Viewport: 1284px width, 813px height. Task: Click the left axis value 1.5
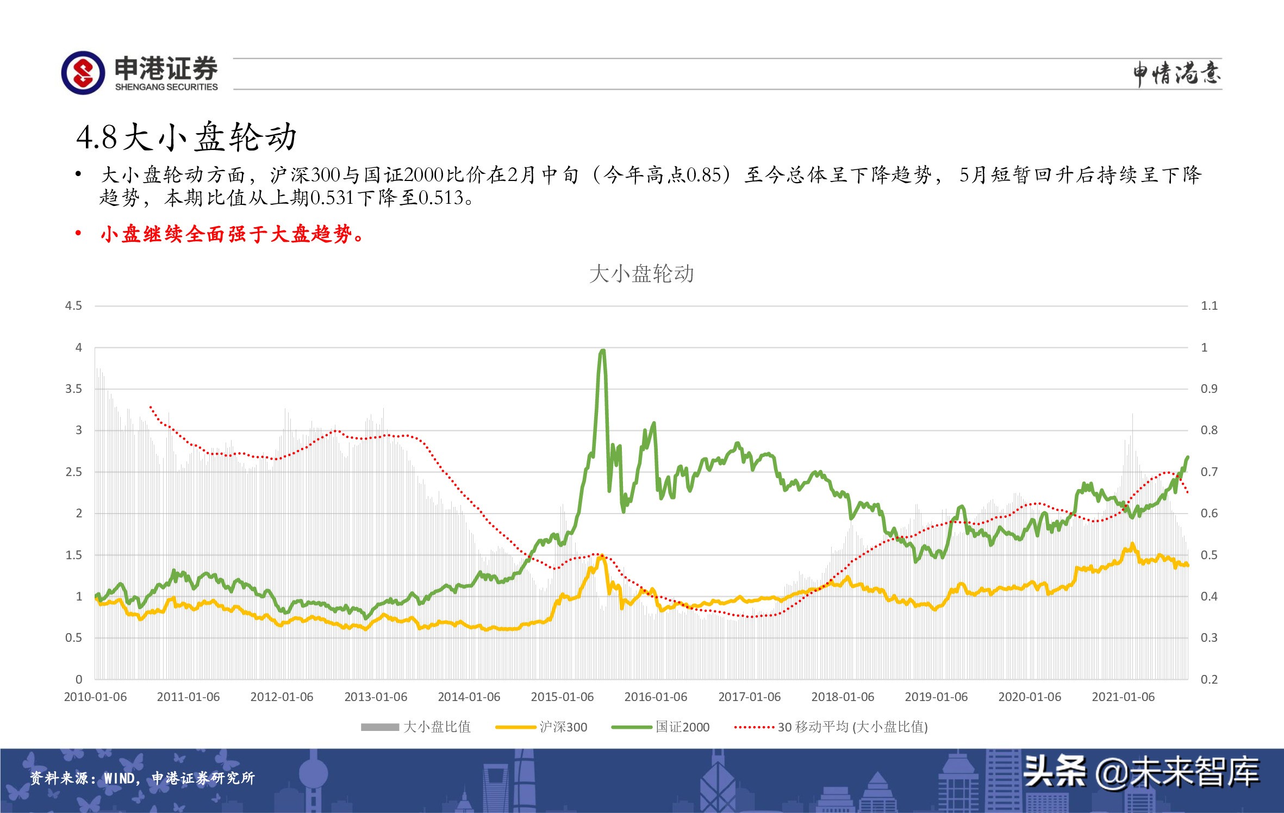[x=73, y=555]
